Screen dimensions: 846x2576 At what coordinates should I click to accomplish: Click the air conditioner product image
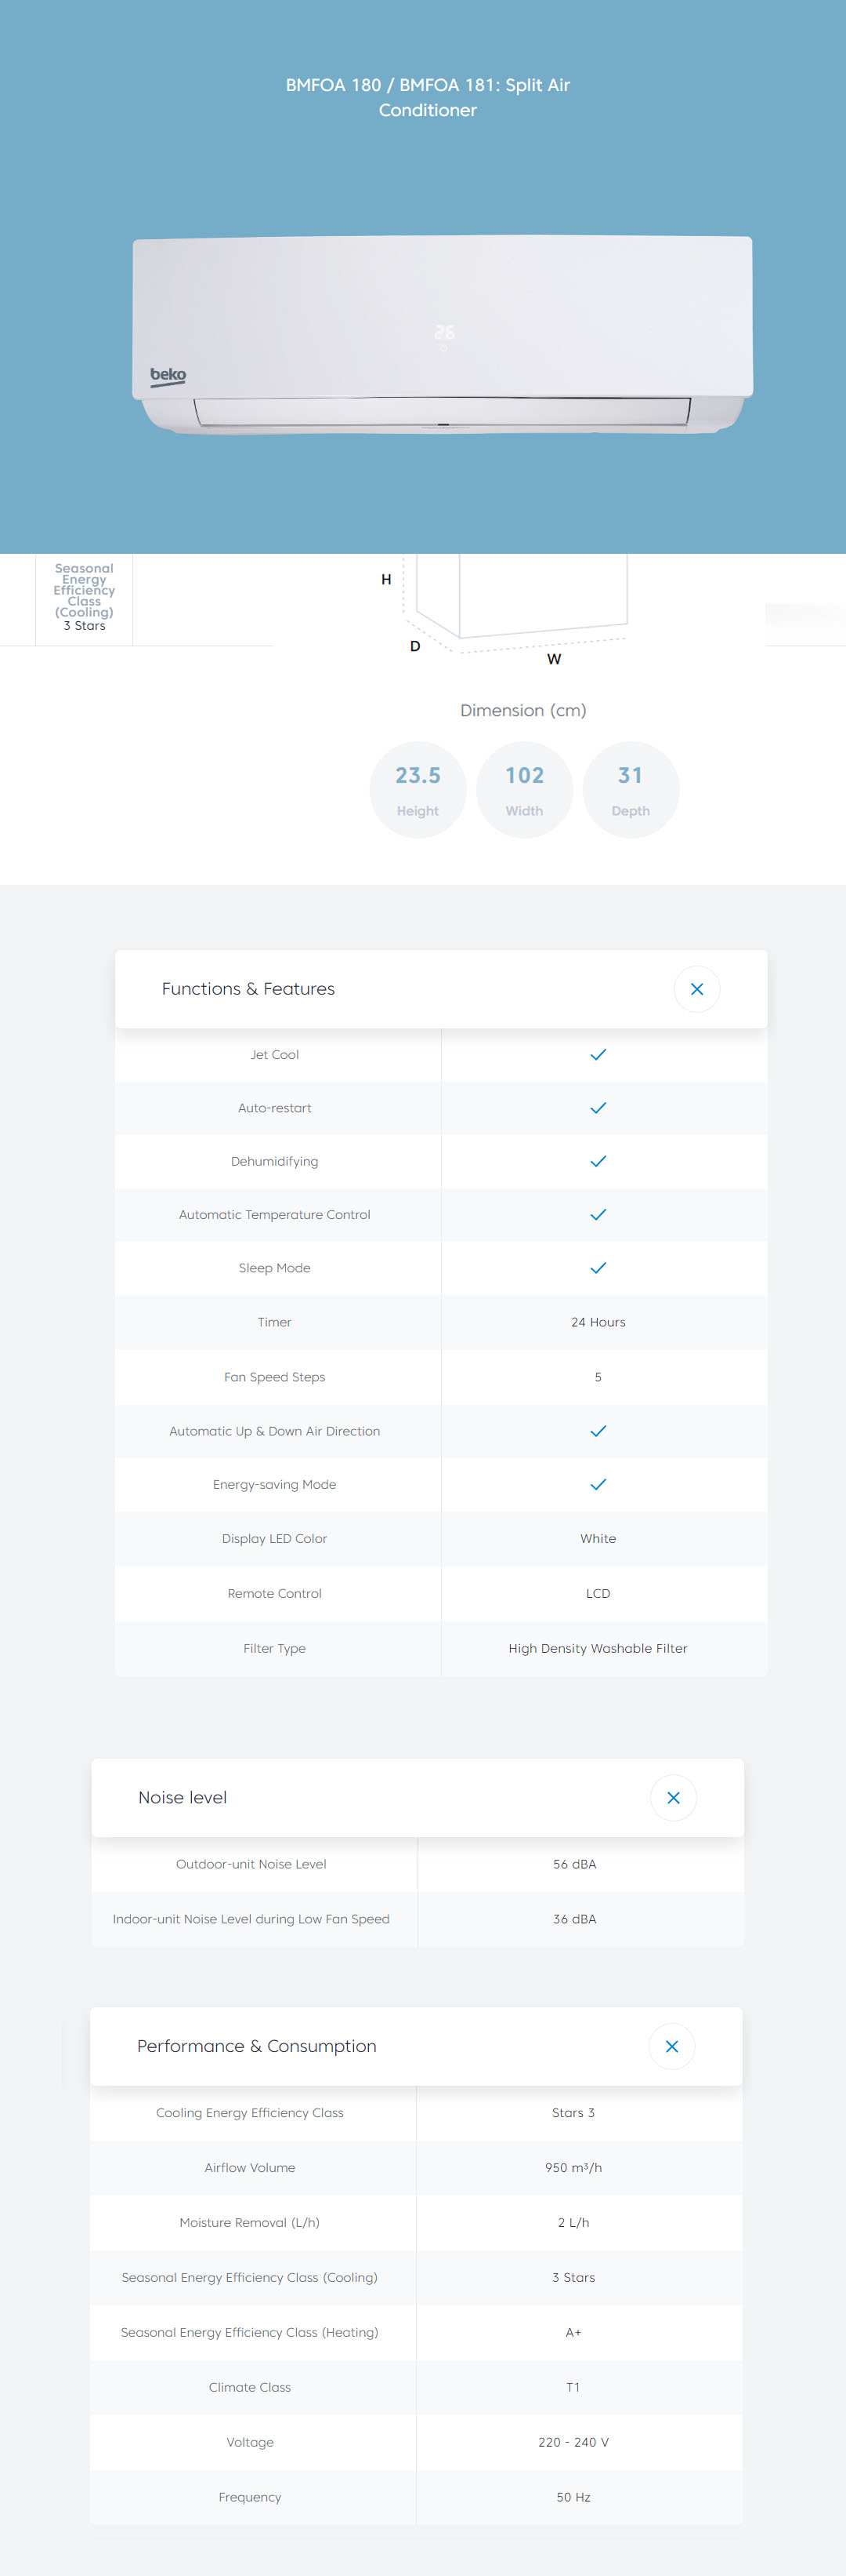pyautogui.click(x=443, y=334)
